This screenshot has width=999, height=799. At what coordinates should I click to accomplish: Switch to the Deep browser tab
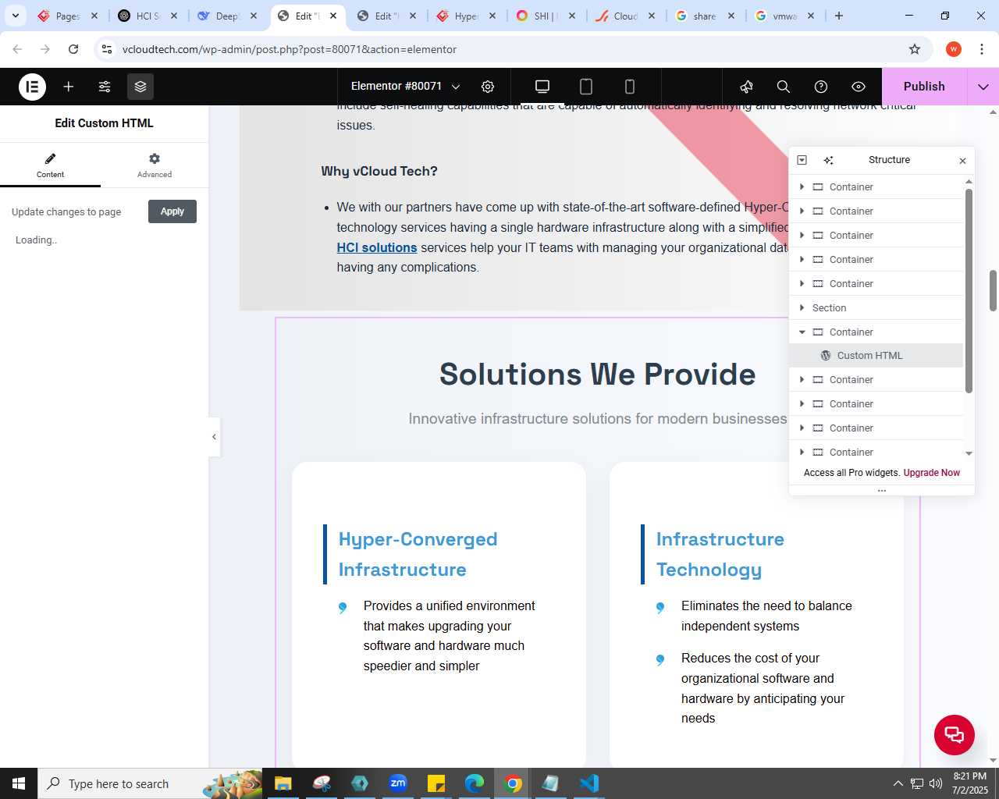(x=226, y=16)
